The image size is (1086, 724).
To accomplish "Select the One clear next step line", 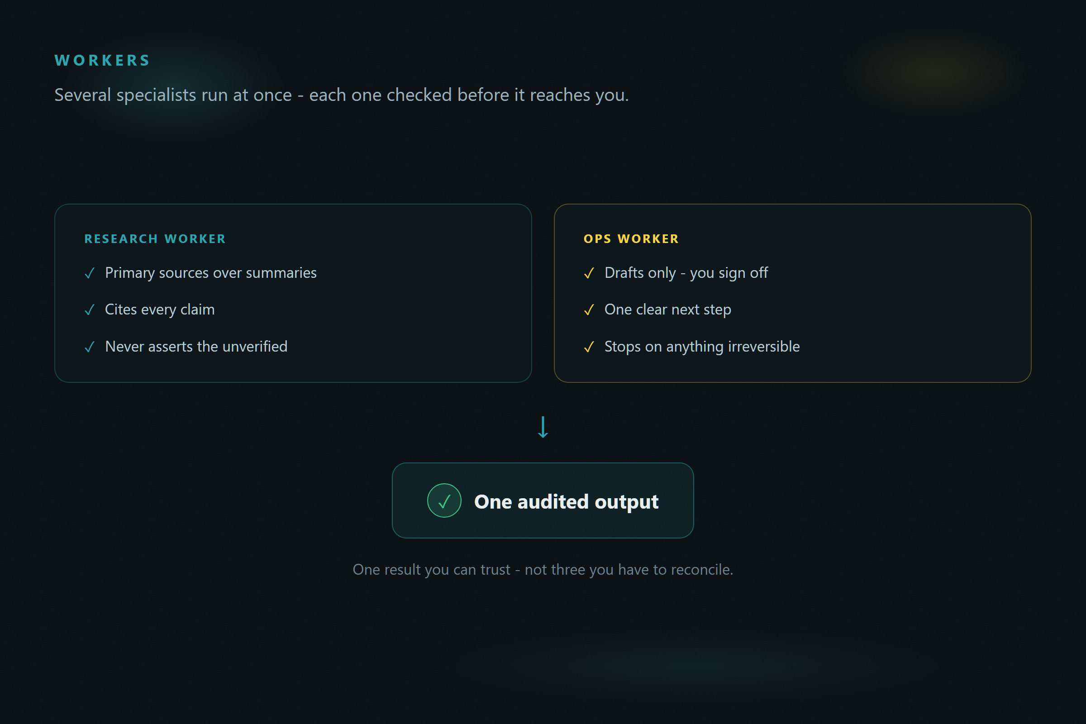I will (668, 310).
